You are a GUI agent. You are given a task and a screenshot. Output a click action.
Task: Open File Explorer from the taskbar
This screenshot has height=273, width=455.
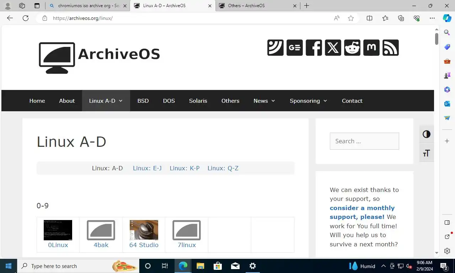200,266
